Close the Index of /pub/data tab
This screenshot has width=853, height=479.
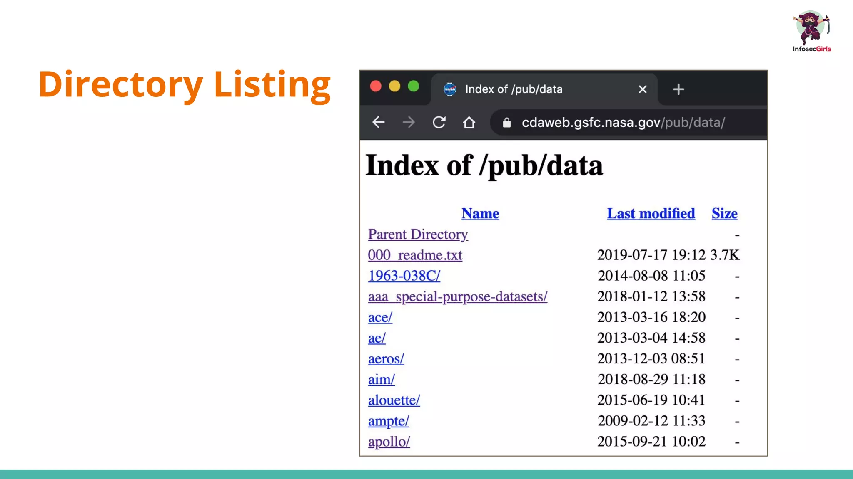643,89
